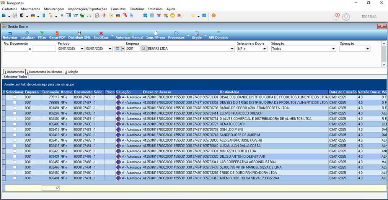The image size is (388, 200).
Task: Click Autorizar Manual green checkmark
Action: 129,35
